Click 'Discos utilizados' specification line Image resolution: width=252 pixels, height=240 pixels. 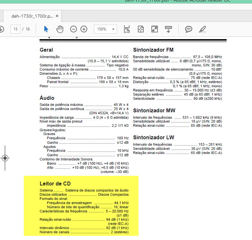(x=84, y=194)
